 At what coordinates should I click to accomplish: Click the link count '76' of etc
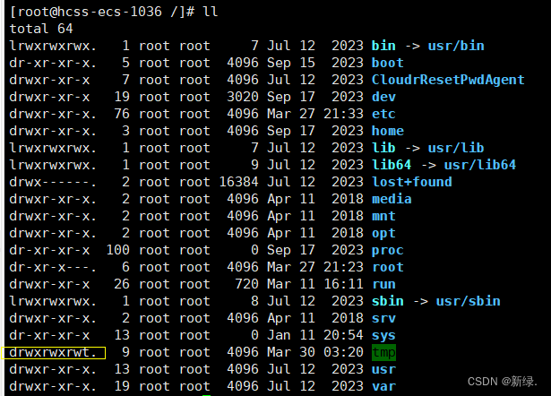point(122,114)
